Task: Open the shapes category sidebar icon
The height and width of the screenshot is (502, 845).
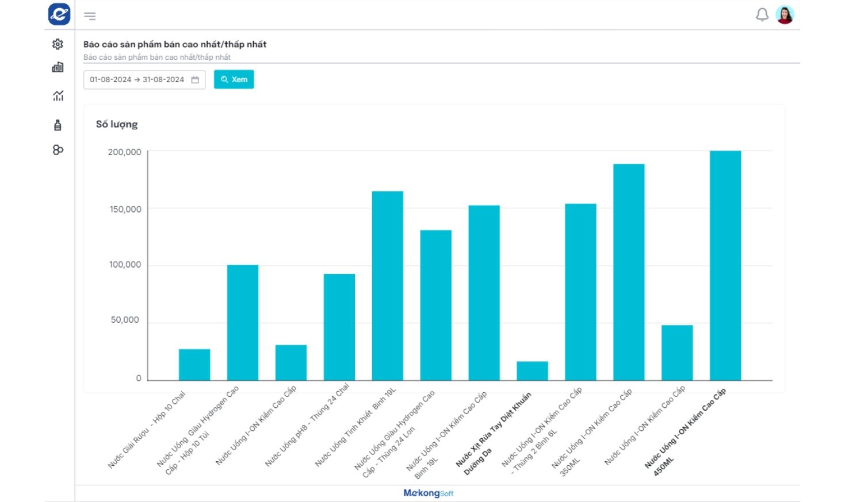Action: [x=58, y=150]
